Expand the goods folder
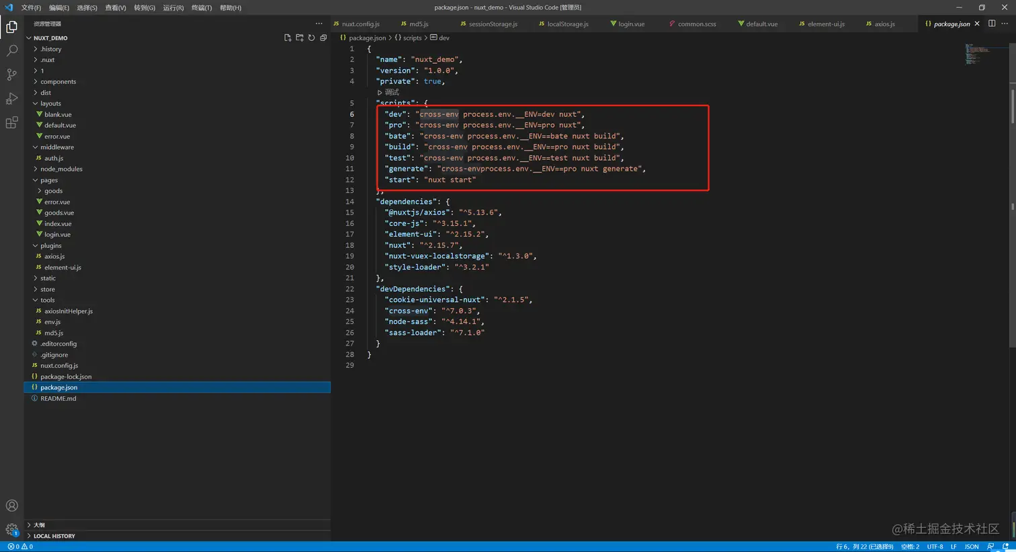Screen dimensions: 1016x552 pyautogui.click(x=177, y=191)
